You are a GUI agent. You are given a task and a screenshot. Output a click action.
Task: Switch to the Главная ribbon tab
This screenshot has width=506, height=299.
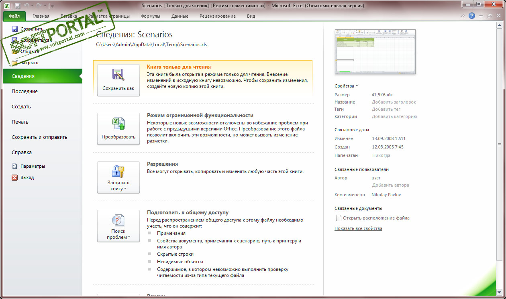[41, 16]
